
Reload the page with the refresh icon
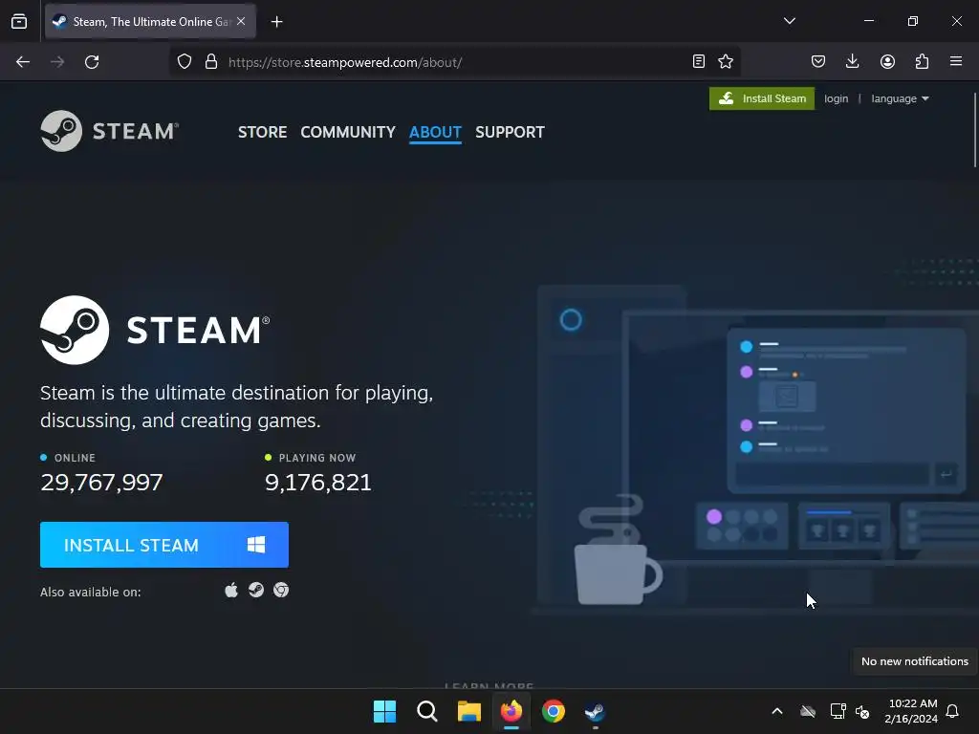[x=92, y=62]
